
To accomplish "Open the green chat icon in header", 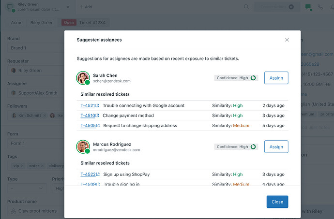I will 308,7.
